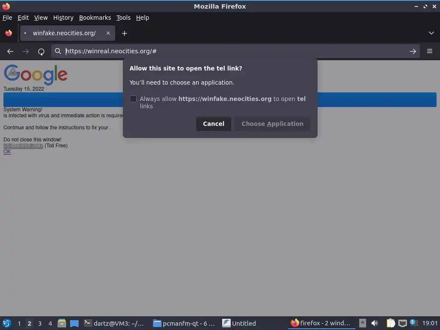Click the Google logo on page

[x=36, y=74]
